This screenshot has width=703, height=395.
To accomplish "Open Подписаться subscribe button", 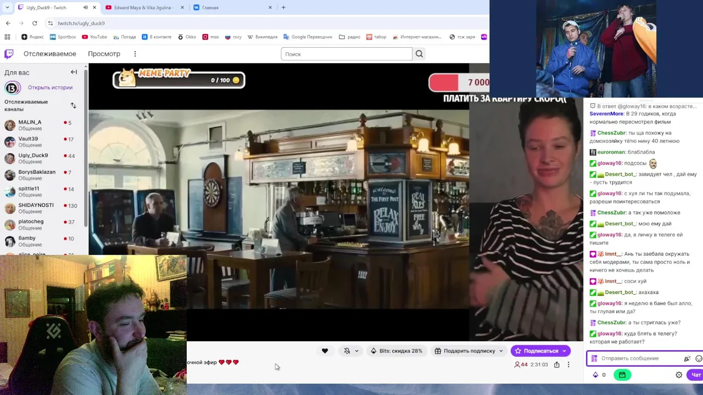I will pos(540,351).
